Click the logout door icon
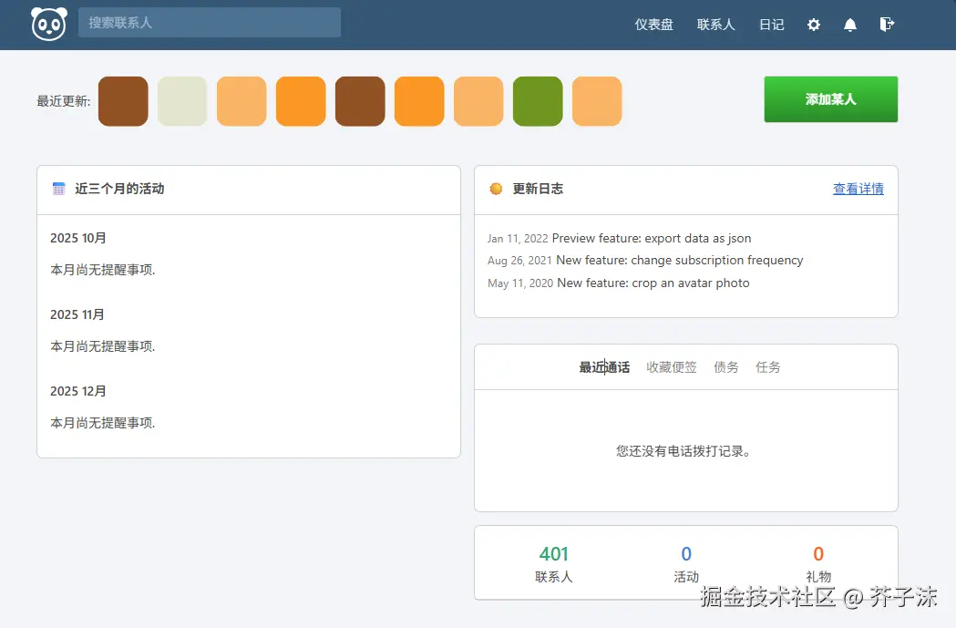 point(887,24)
